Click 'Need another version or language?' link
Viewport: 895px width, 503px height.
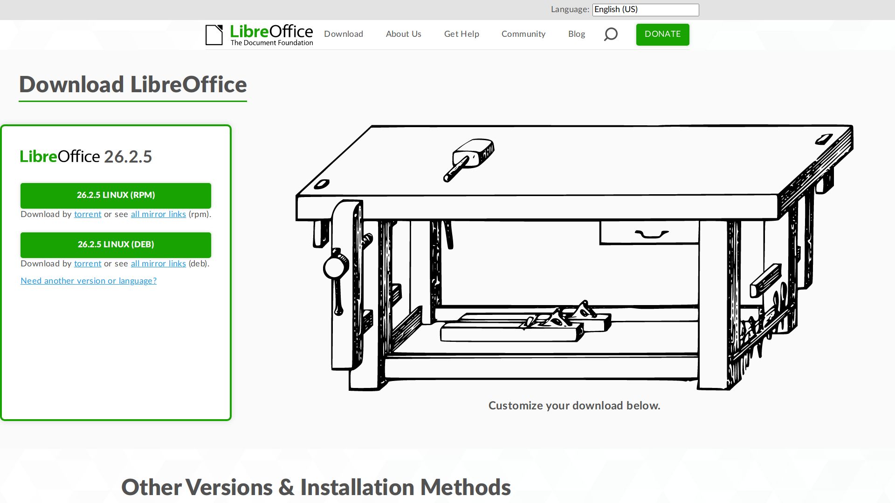pos(89,281)
